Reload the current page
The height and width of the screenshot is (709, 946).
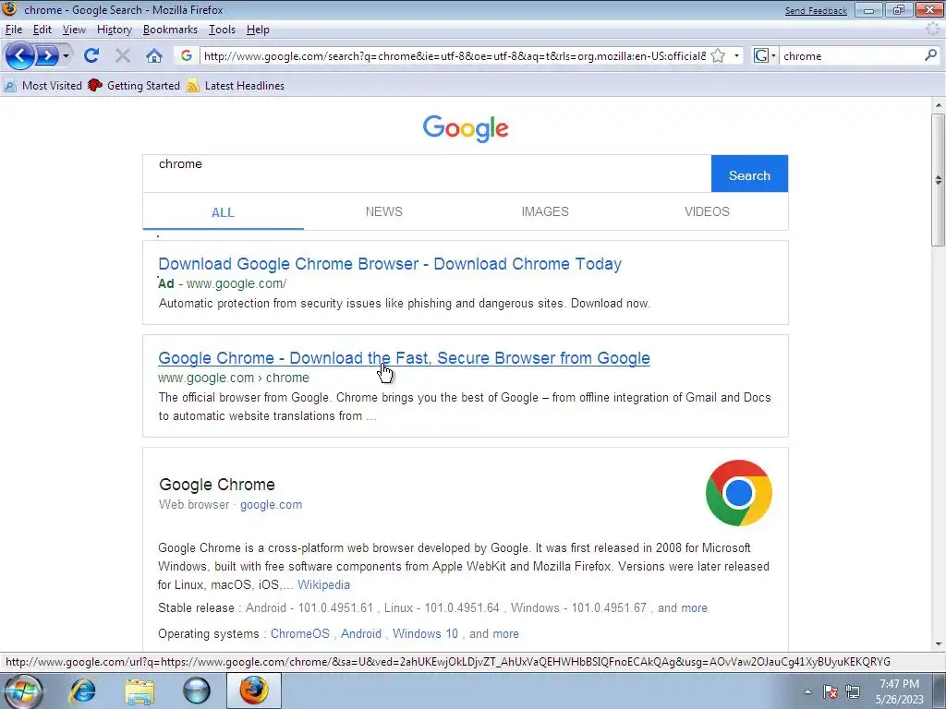click(91, 56)
